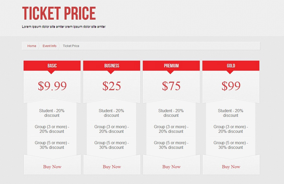Click Student 20% discount in Basic plan
Screen dimensions: 284x184
[x=52, y=113]
